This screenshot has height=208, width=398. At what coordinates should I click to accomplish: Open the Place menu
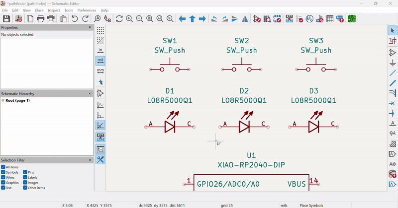click(39, 10)
